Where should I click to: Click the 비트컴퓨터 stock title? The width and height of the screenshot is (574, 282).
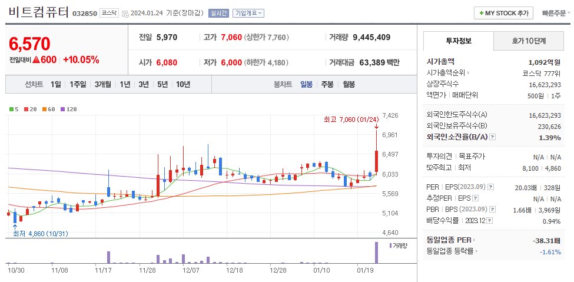[x=38, y=12]
